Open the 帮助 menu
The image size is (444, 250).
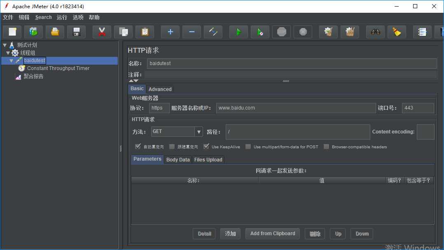(x=94, y=17)
